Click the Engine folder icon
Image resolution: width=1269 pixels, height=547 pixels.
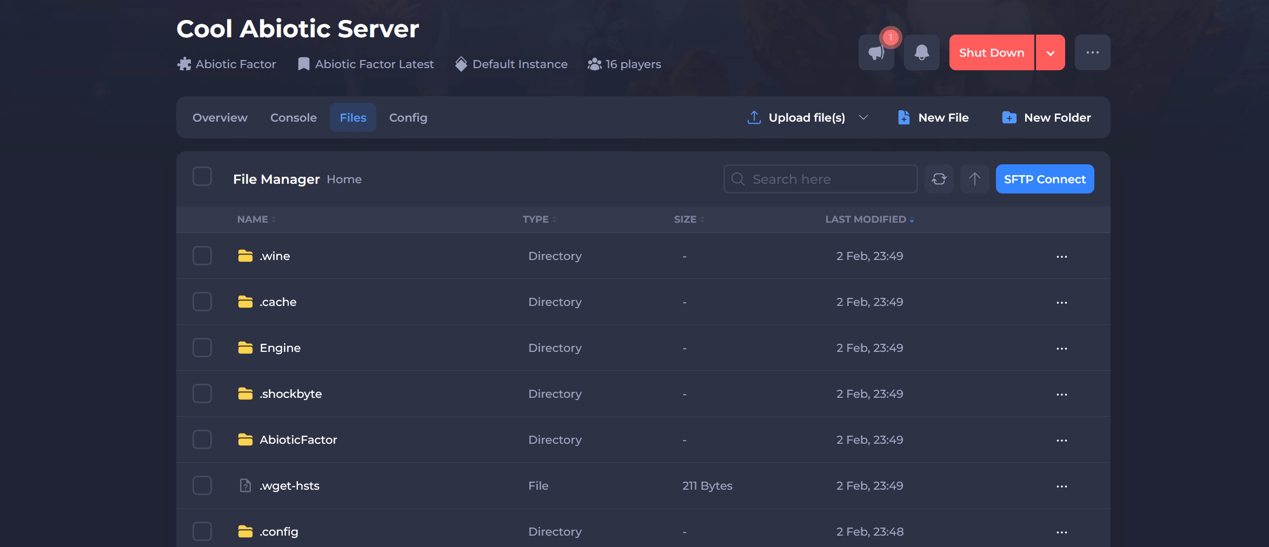(x=245, y=348)
